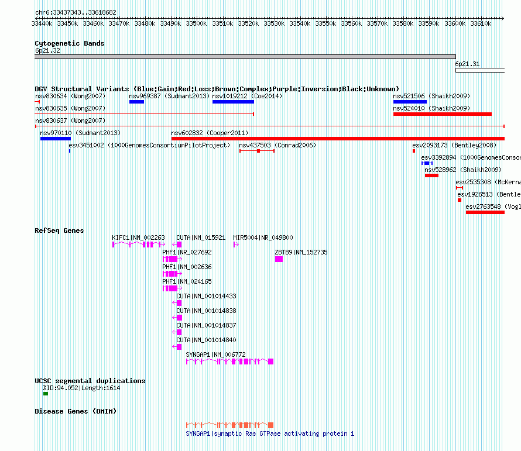Click the Cytogenetic Bands track title
Viewport: 521px width, 451px height.
click(x=70, y=43)
